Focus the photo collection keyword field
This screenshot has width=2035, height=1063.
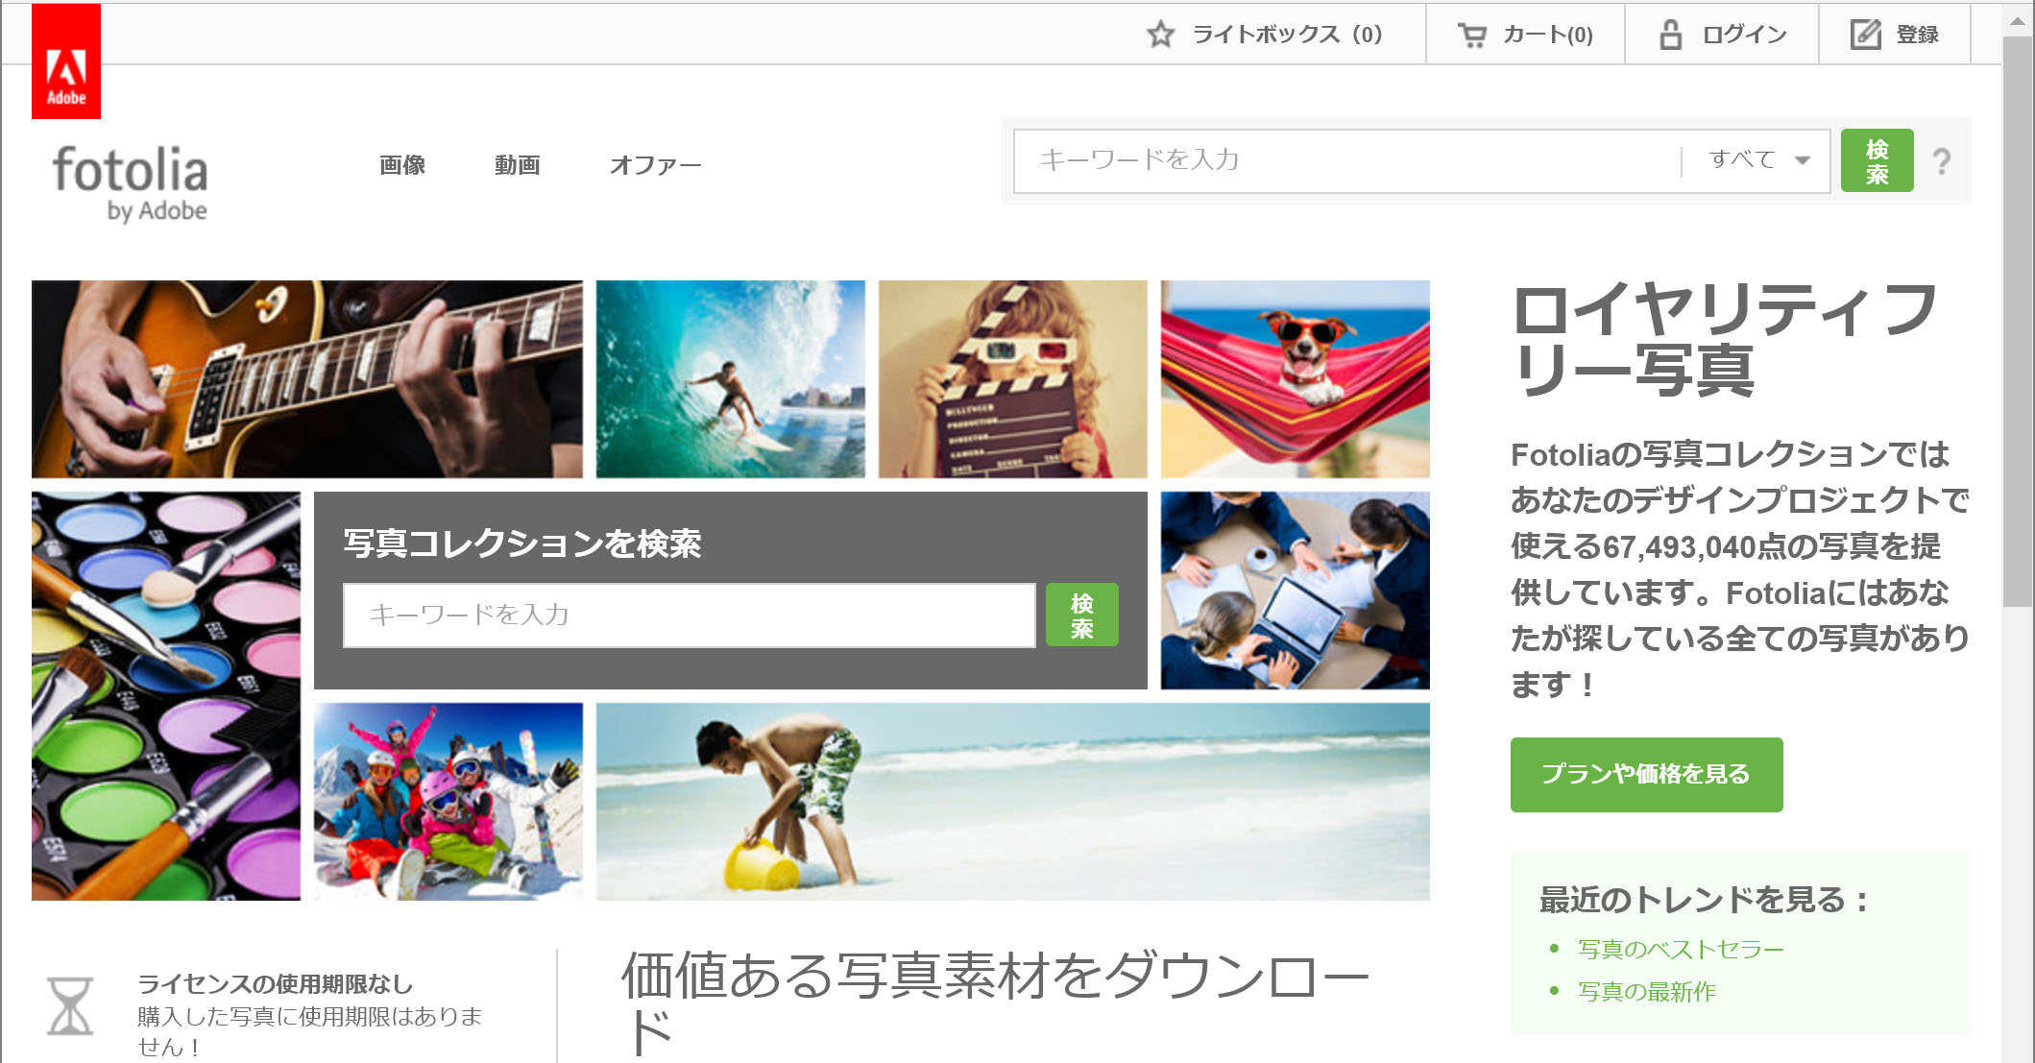pos(690,615)
